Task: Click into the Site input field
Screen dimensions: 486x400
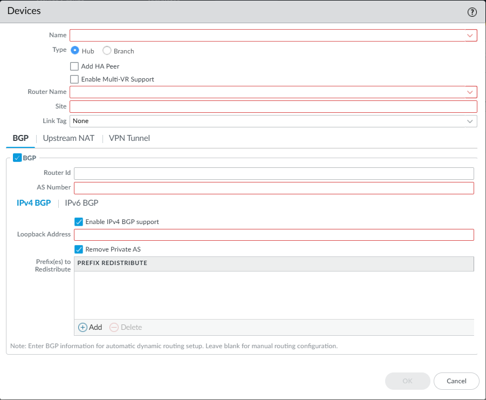Action: [x=273, y=107]
